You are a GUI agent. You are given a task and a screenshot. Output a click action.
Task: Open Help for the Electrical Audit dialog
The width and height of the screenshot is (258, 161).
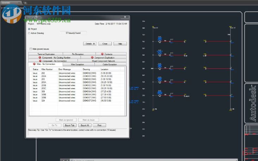point(120,44)
